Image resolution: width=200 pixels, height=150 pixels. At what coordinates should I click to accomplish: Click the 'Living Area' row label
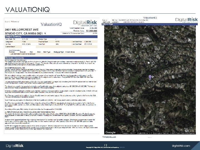pyautogui.click(x=9, y=42)
